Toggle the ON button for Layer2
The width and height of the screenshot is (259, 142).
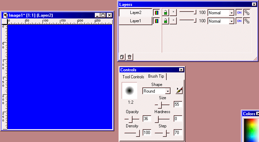click(239, 13)
